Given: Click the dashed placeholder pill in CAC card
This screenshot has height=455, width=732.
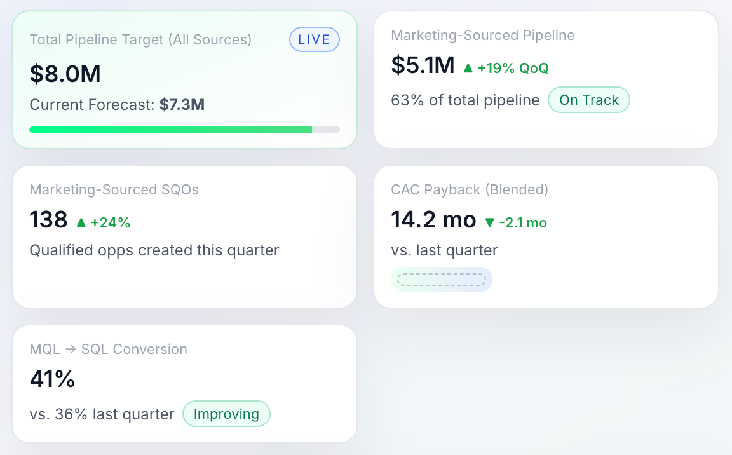Looking at the screenshot, I should (x=442, y=280).
